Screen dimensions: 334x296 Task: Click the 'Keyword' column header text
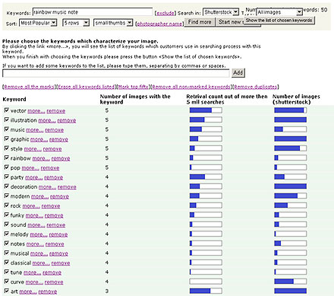[14, 99]
